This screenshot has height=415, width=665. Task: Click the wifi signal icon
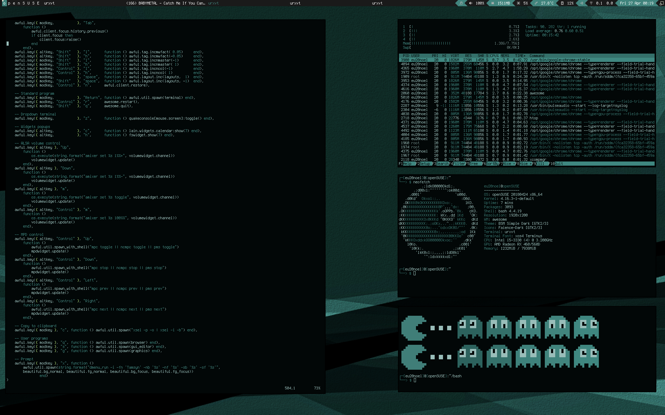591,3
